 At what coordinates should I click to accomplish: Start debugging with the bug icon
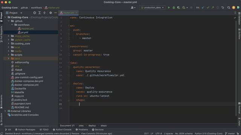point(174,7)
